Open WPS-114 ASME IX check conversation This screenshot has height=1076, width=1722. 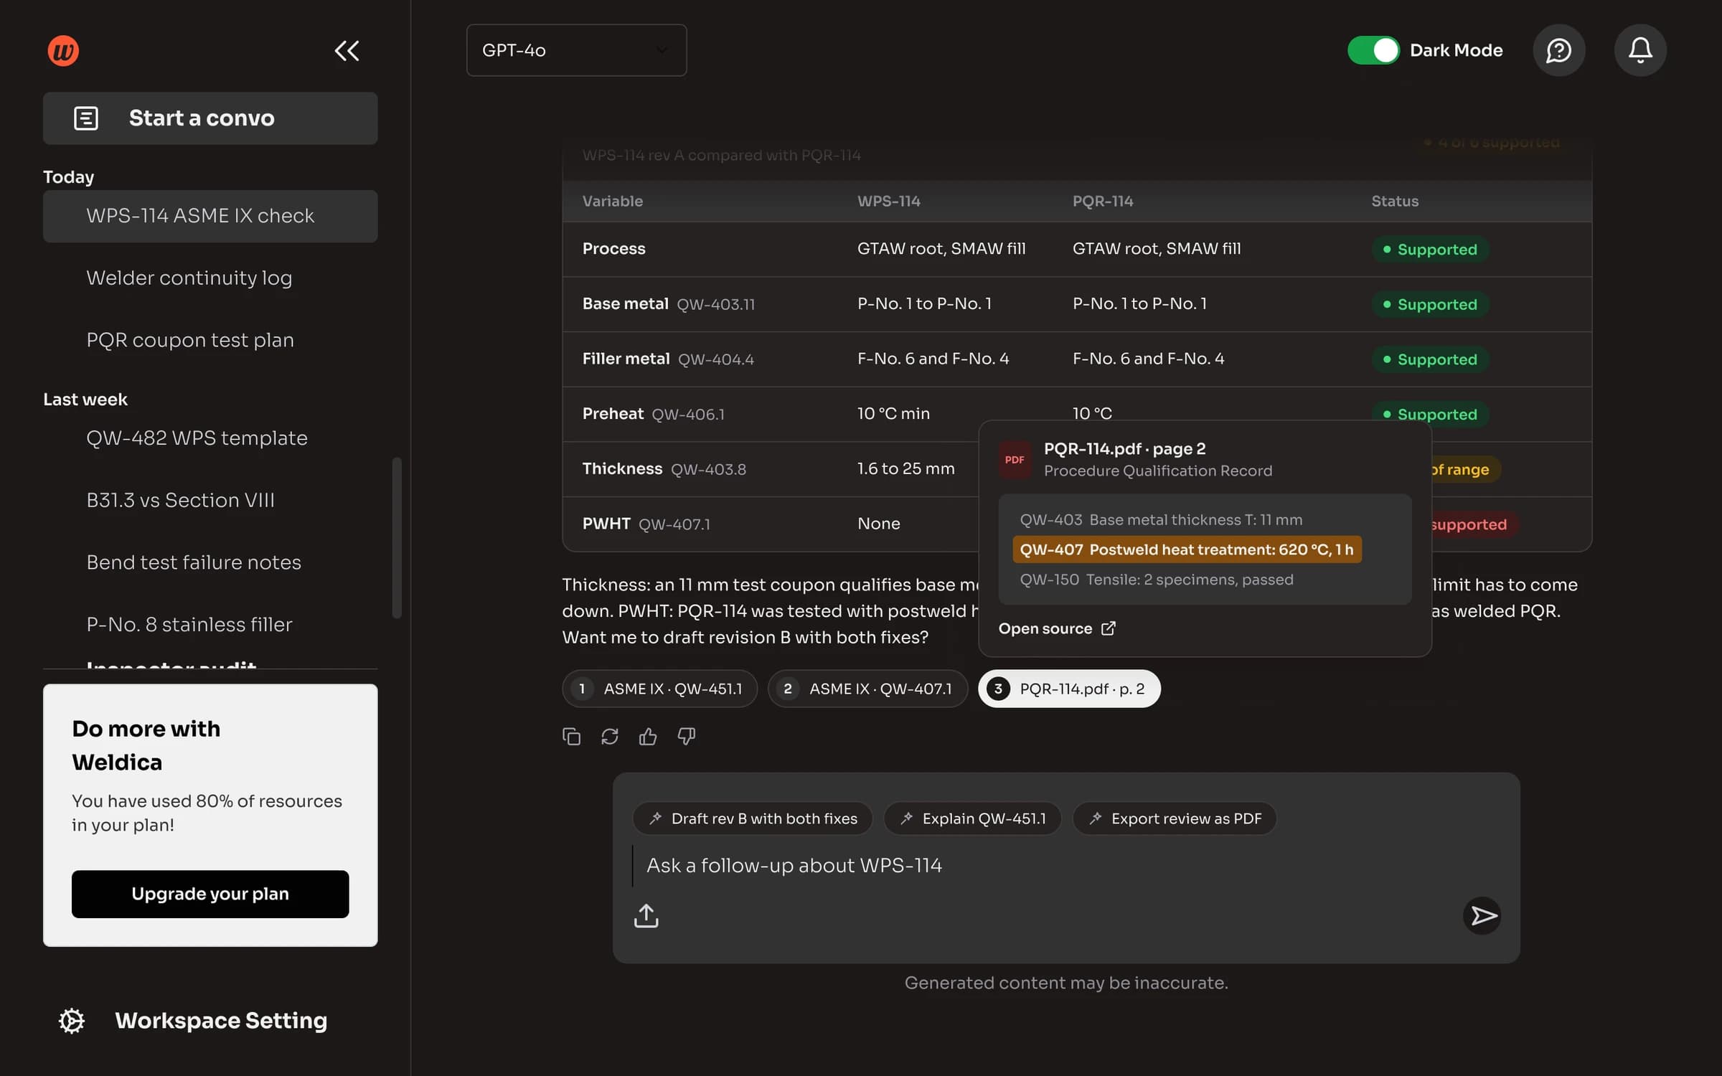(x=210, y=216)
